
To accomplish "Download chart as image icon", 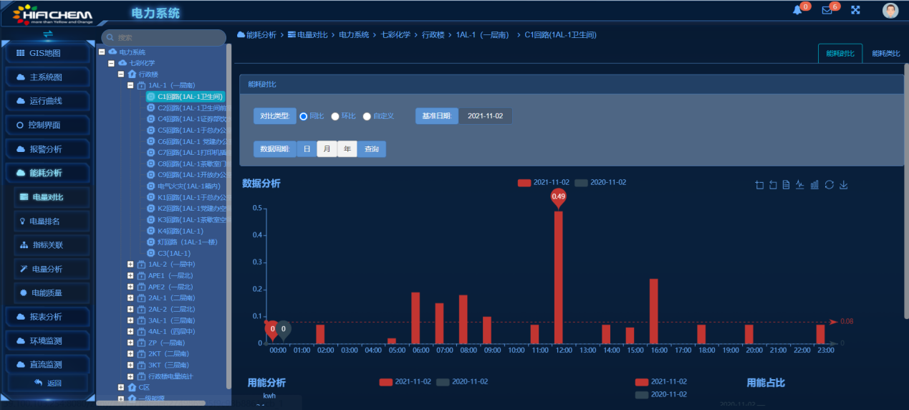I will tap(843, 185).
